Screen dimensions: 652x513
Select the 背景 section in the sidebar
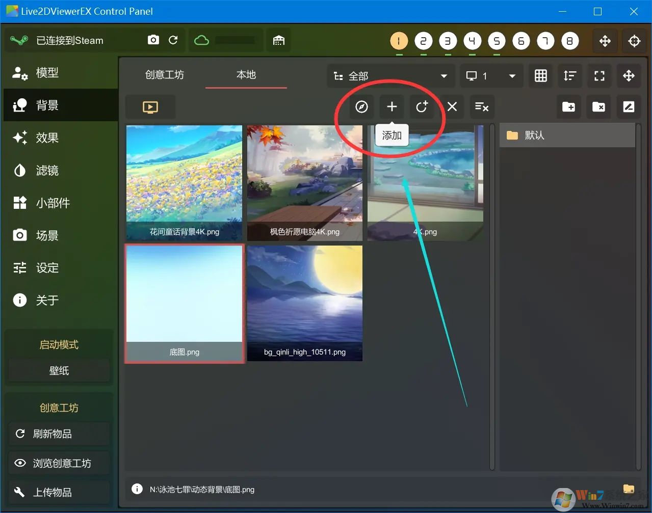[x=47, y=105]
